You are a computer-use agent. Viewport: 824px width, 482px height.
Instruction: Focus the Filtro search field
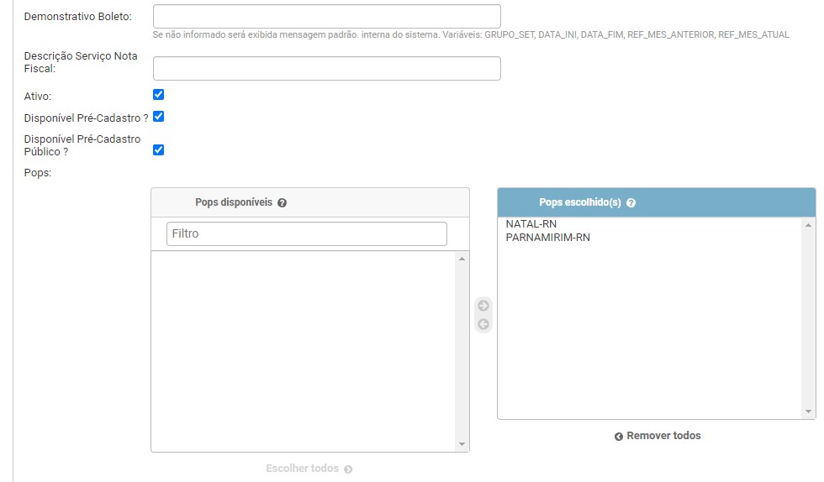coord(307,234)
